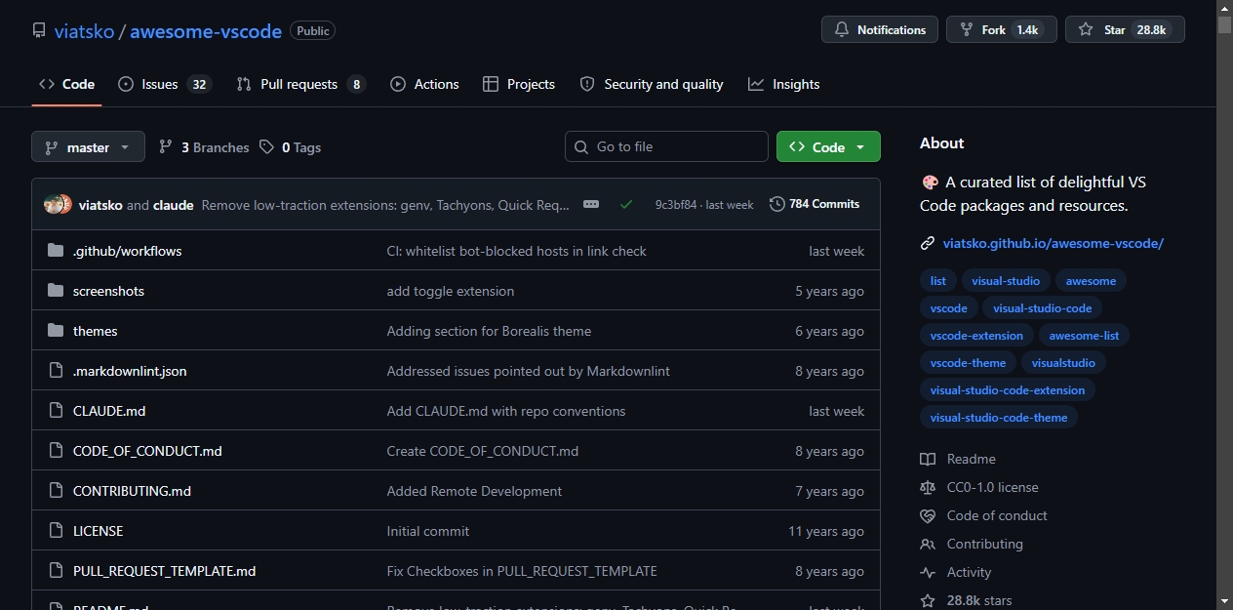The width and height of the screenshot is (1233, 610).
Task: Click file icon beside CONTRIBUTING.md
Action: 56,491
